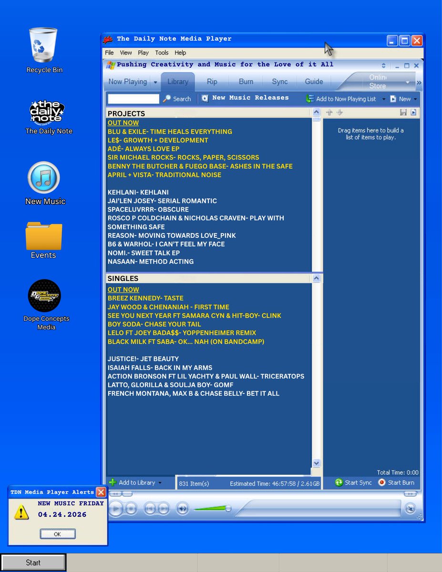Click the library search input field
442x572 pixels.
pyautogui.click(x=134, y=99)
